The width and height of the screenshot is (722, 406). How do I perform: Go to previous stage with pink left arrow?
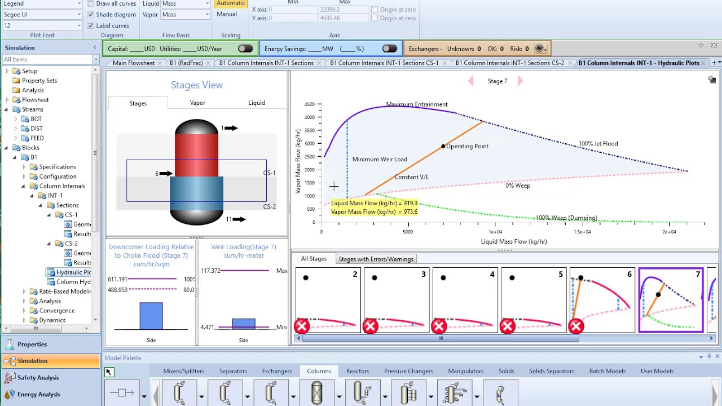[x=471, y=81]
